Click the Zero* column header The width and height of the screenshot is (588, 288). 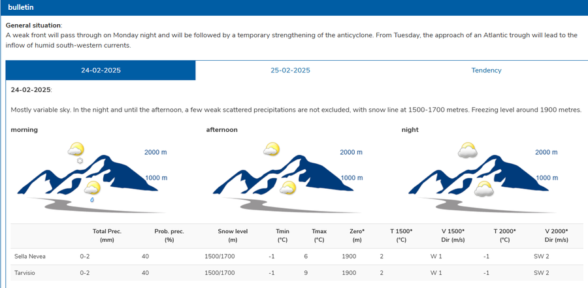(357, 236)
